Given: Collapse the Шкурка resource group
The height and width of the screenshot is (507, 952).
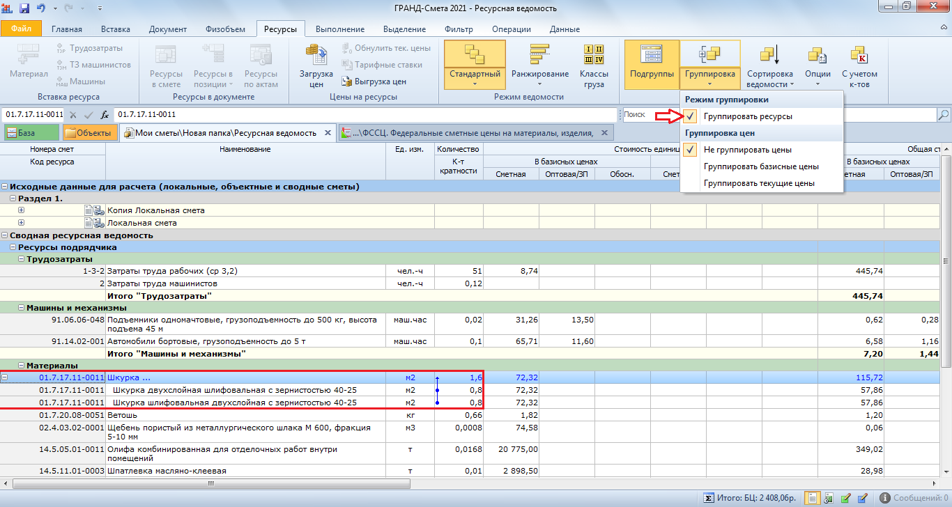Looking at the screenshot, I should pos(6,377).
